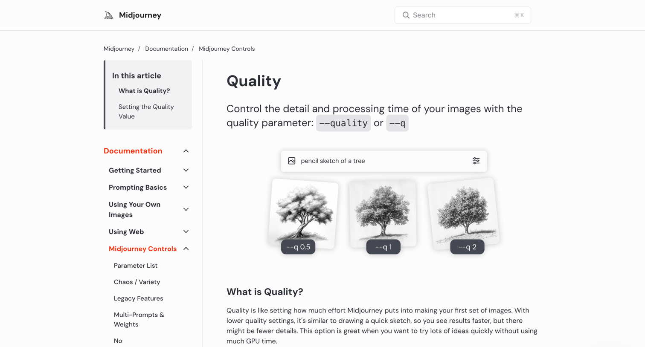Expand the Using Web chevron

click(186, 231)
